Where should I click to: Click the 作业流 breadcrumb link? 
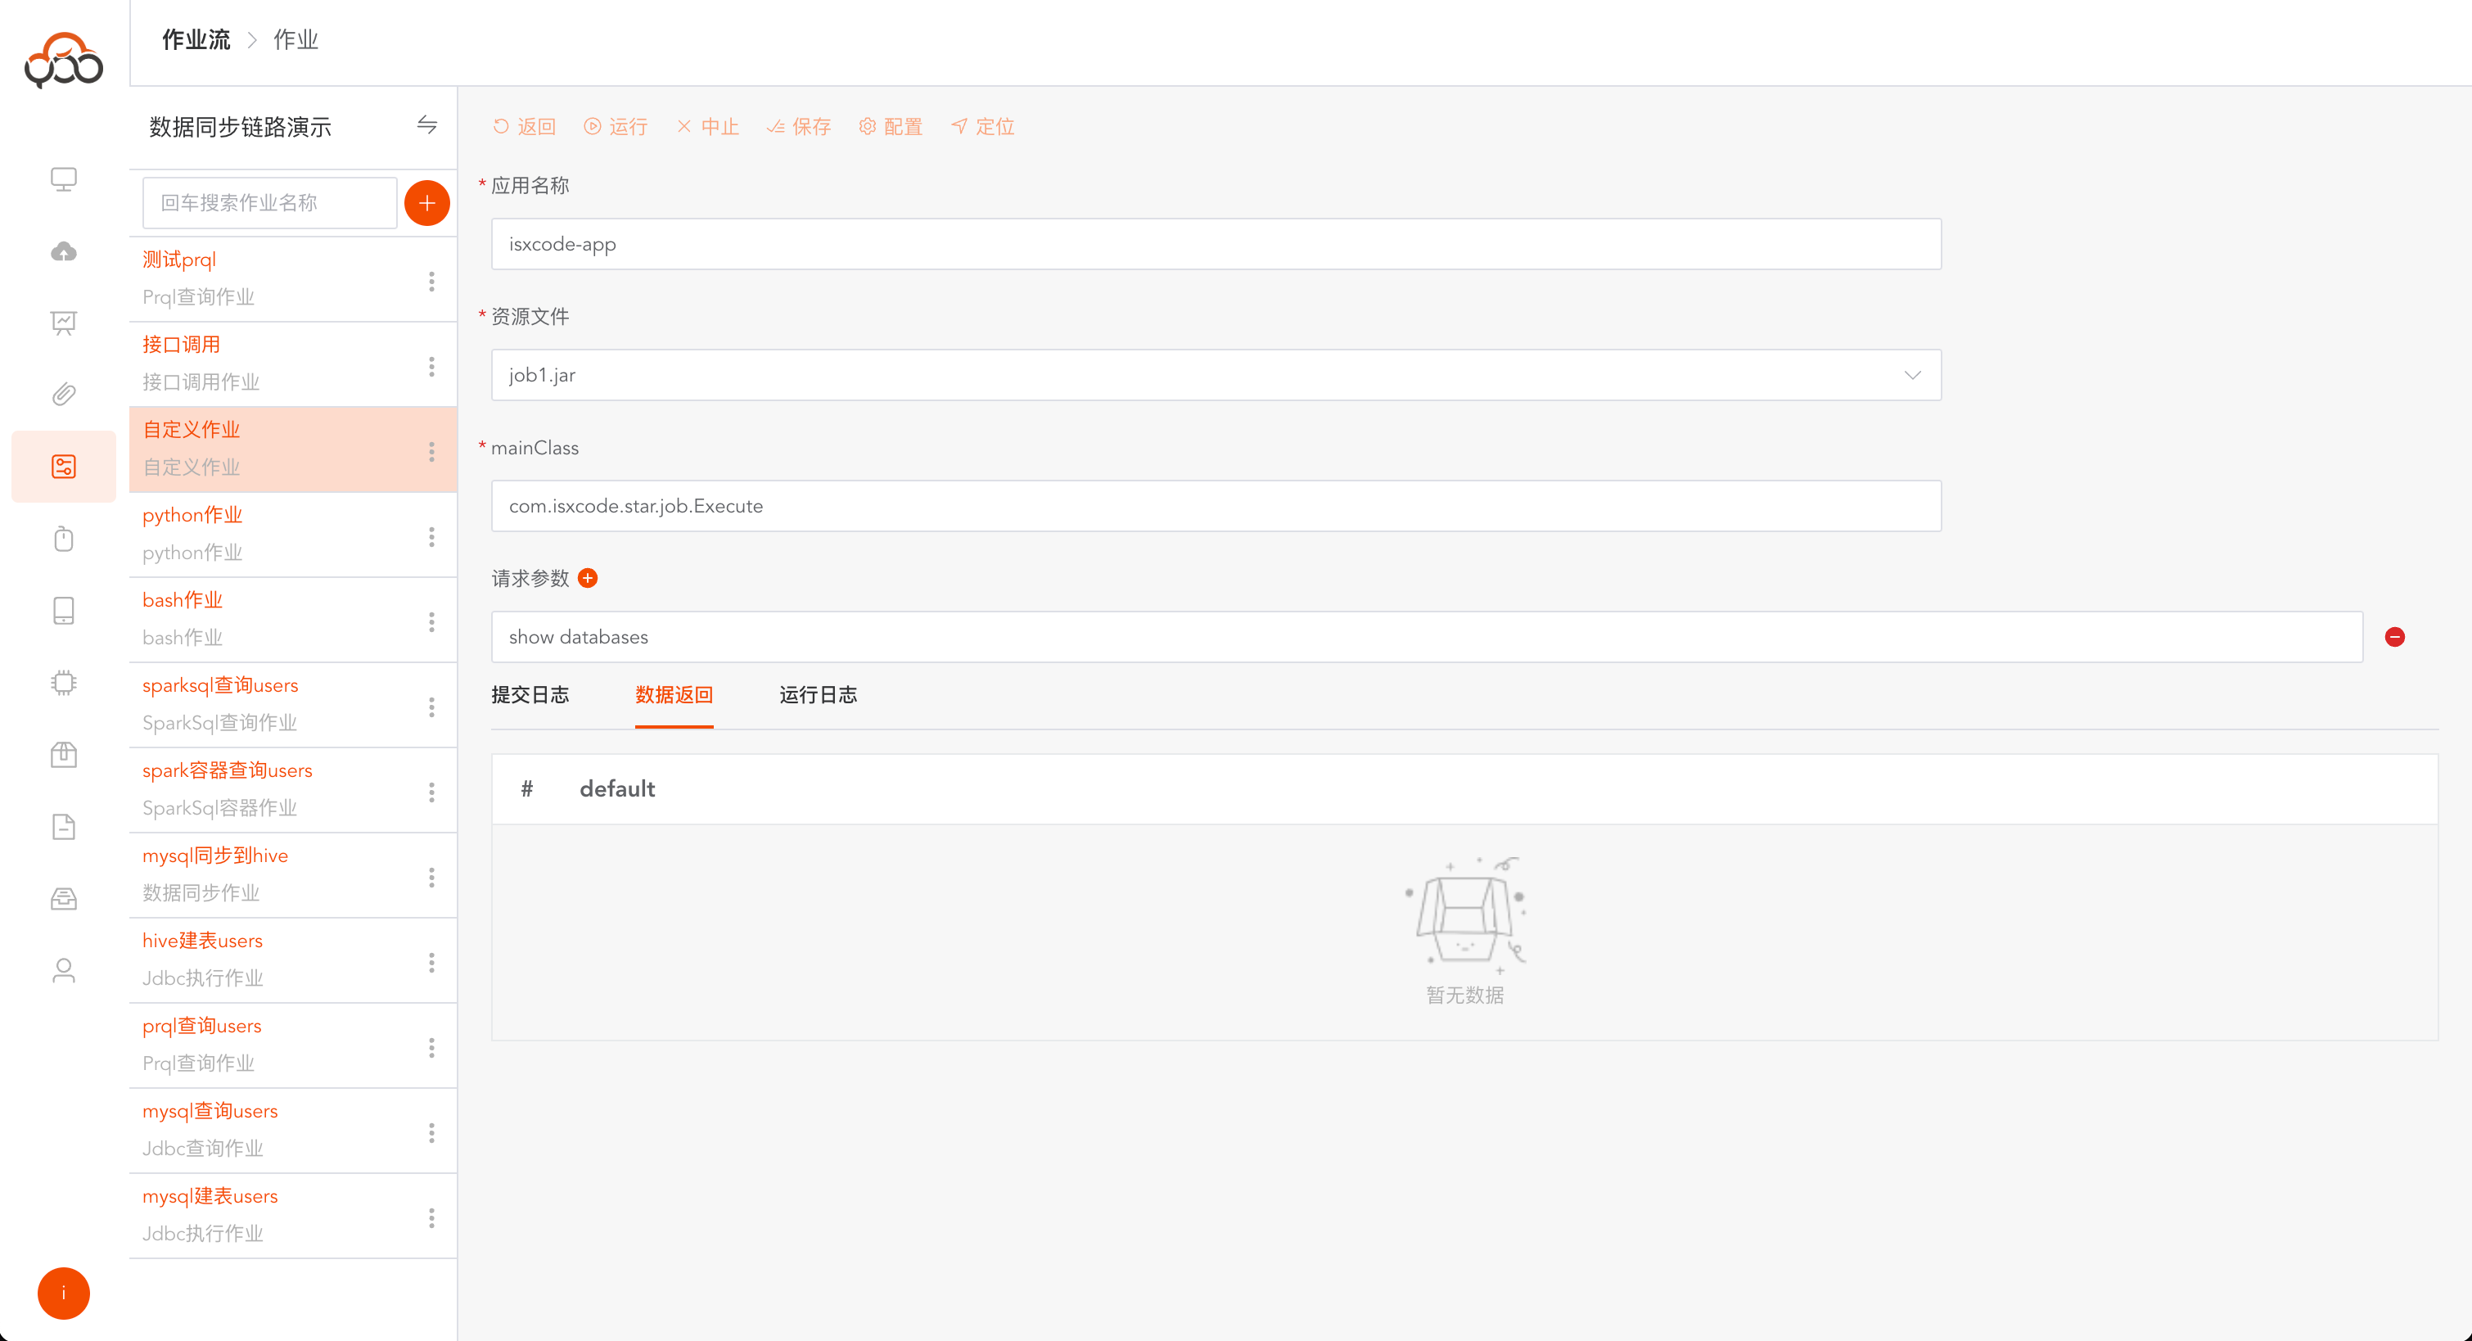pos(196,40)
